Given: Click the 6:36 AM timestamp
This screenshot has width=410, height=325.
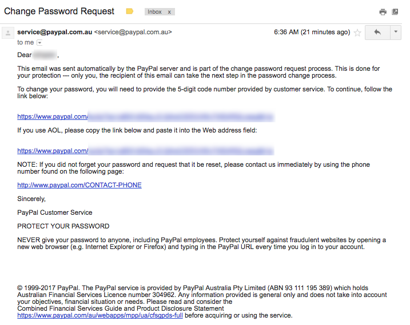Looking at the screenshot, I should [312, 32].
